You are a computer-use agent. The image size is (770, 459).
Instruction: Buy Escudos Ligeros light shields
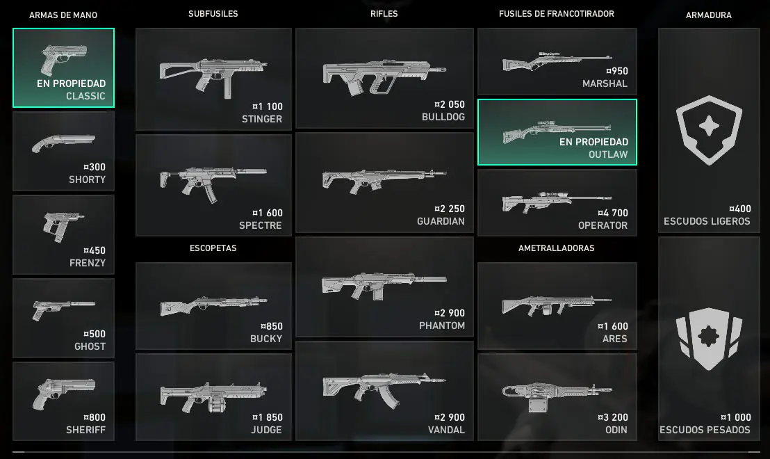coord(709,130)
